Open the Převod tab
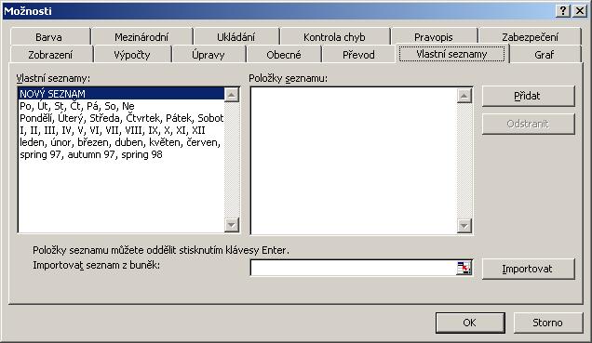The width and height of the screenshot is (592, 343). 358,55
